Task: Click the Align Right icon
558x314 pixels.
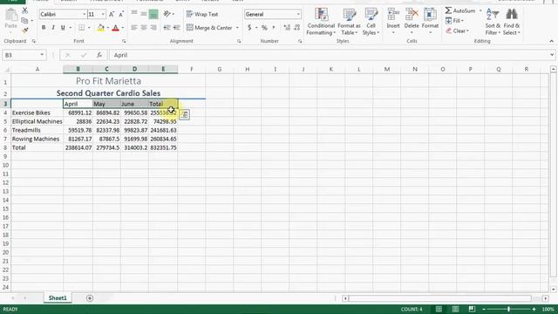Action: tap(153, 27)
